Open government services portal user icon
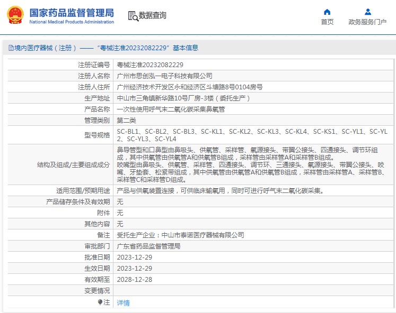 [x=368, y=12]
